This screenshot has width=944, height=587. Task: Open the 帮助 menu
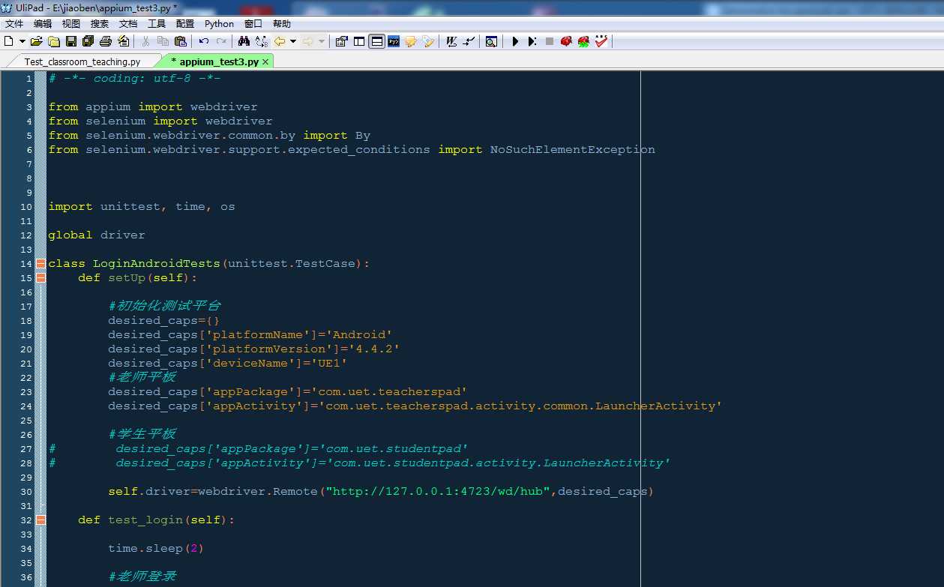[282, 24]
